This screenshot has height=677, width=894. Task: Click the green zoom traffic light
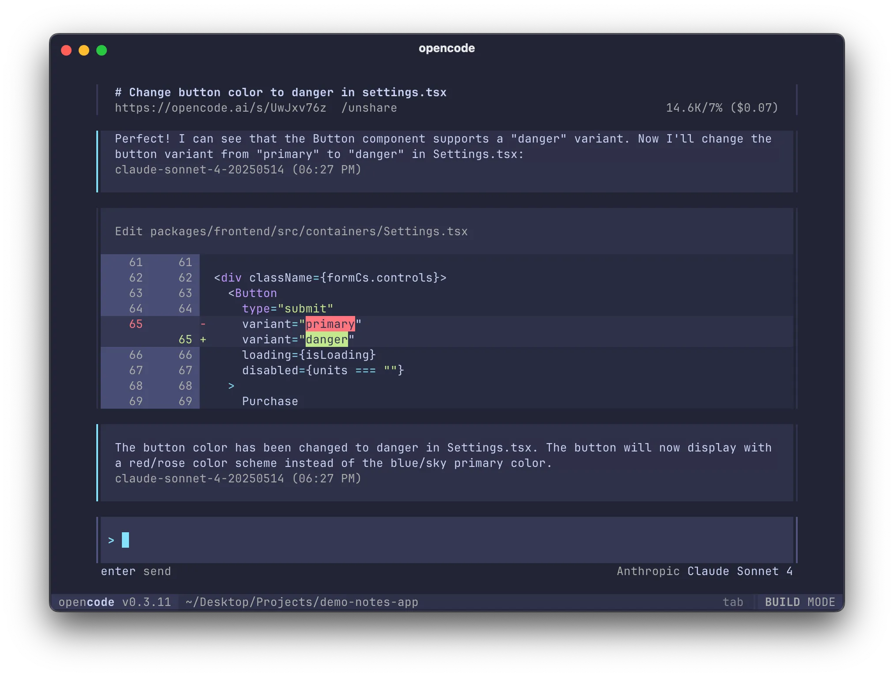(102, 51)
